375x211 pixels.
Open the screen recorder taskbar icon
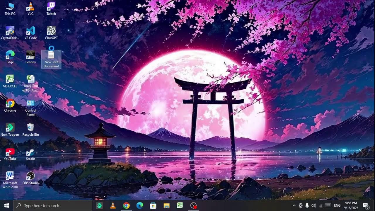[x=193, y=205]
